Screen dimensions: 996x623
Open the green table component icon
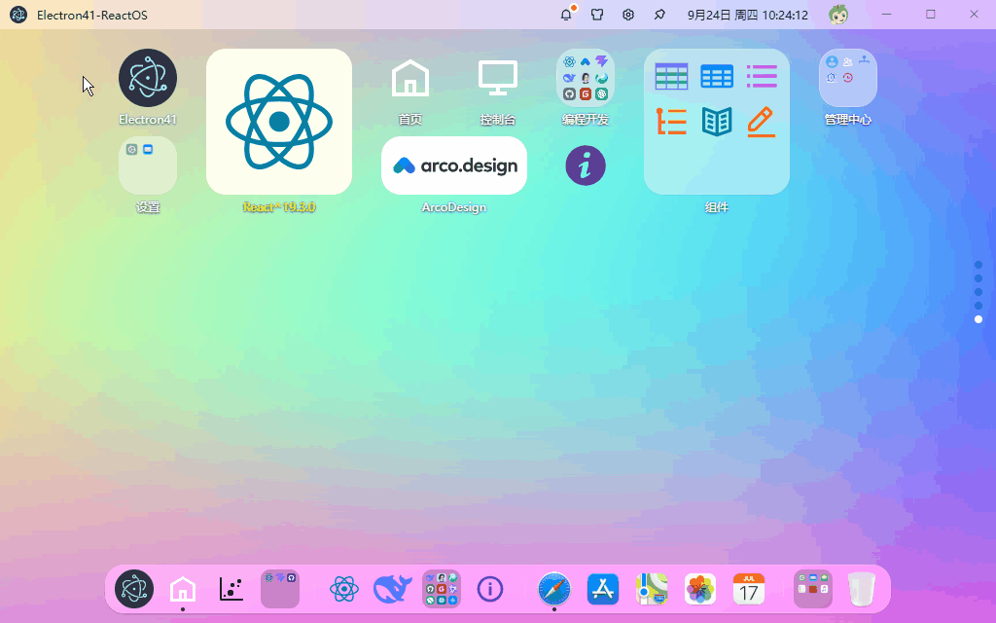[671, 77]
